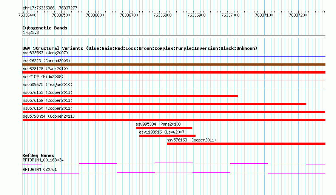
Task: Click the 76337200 ruler position
Action: (298, 15)
